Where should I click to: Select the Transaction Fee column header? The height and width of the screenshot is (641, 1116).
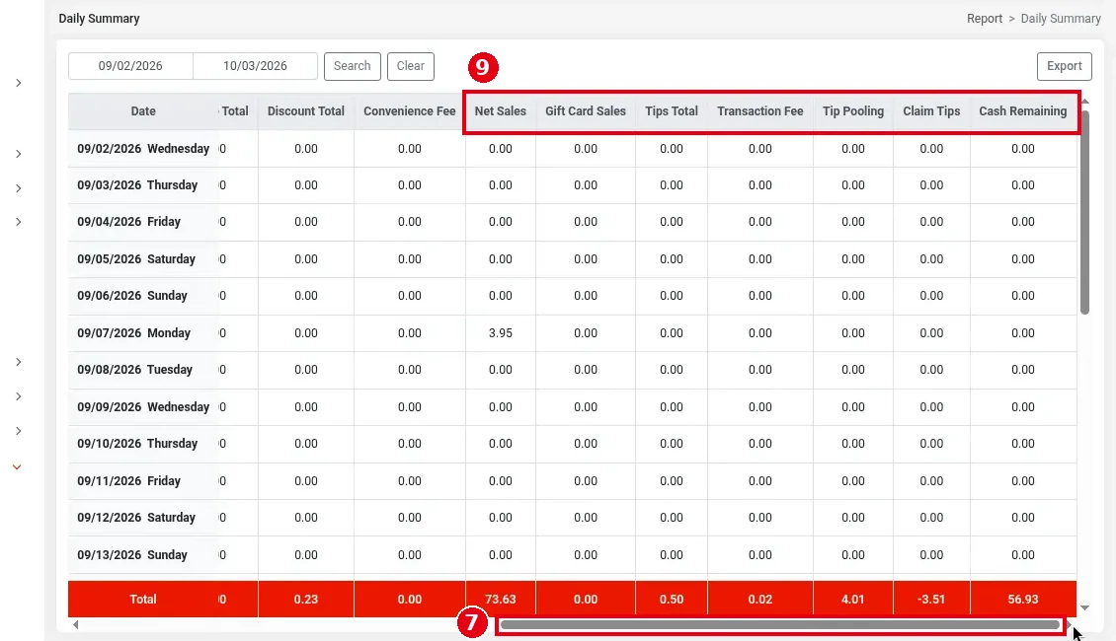(x=760, y=110)
